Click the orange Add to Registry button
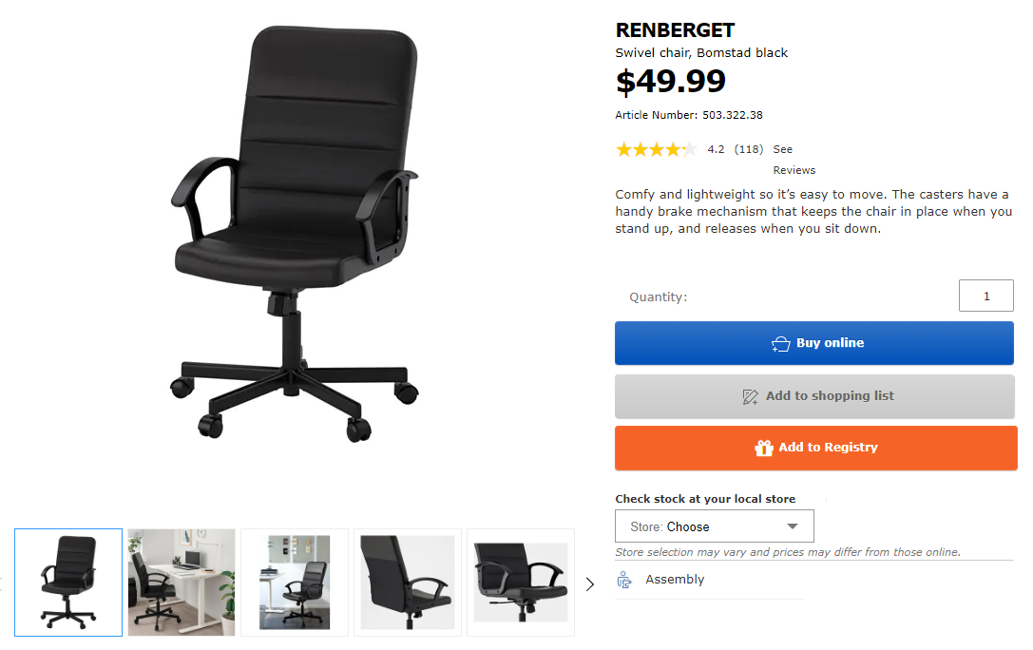This screenshot has height=650, width=1033. tap(815, 448)
